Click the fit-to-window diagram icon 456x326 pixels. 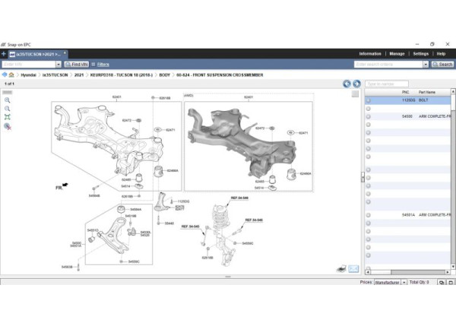pos(8,118)
